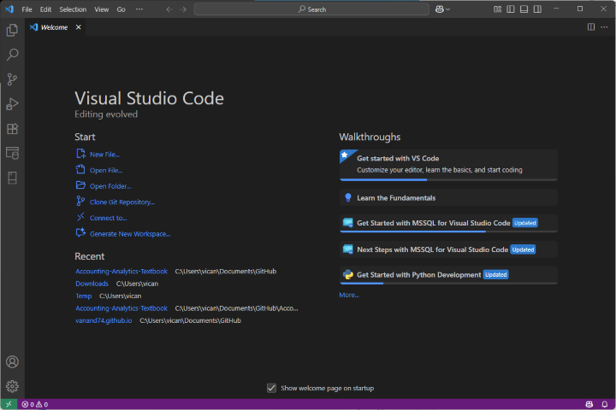This screenshot has height=410, width=616.
Task: Open Accounting-Analytics-Textbook with truncated GitHub\Acco... path
Action: coord(121,308)
